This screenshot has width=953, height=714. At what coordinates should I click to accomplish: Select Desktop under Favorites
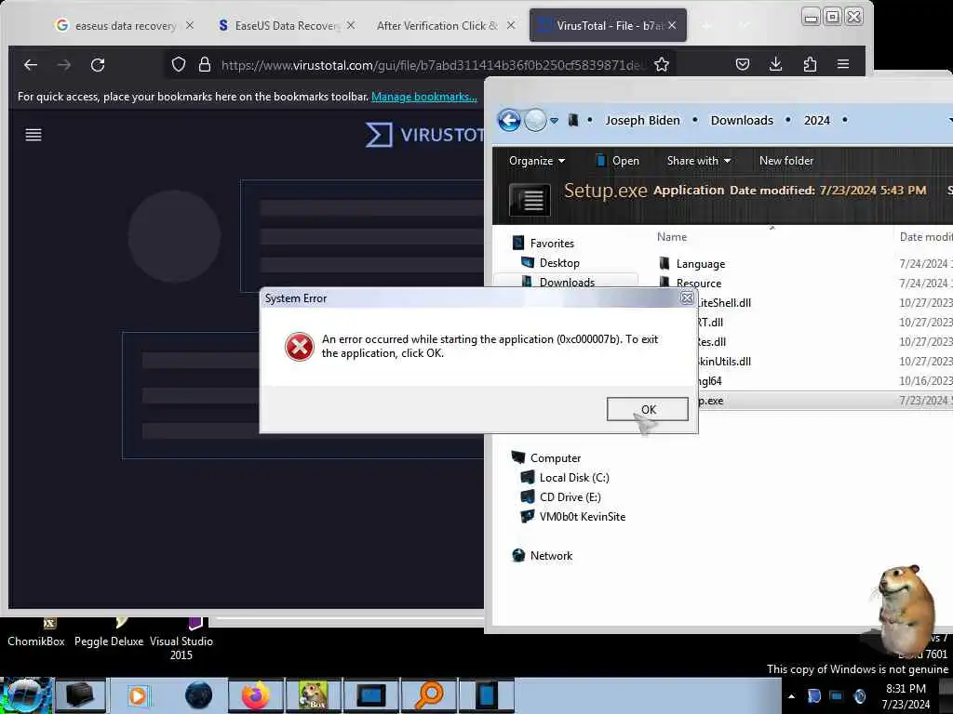point(559,263)
